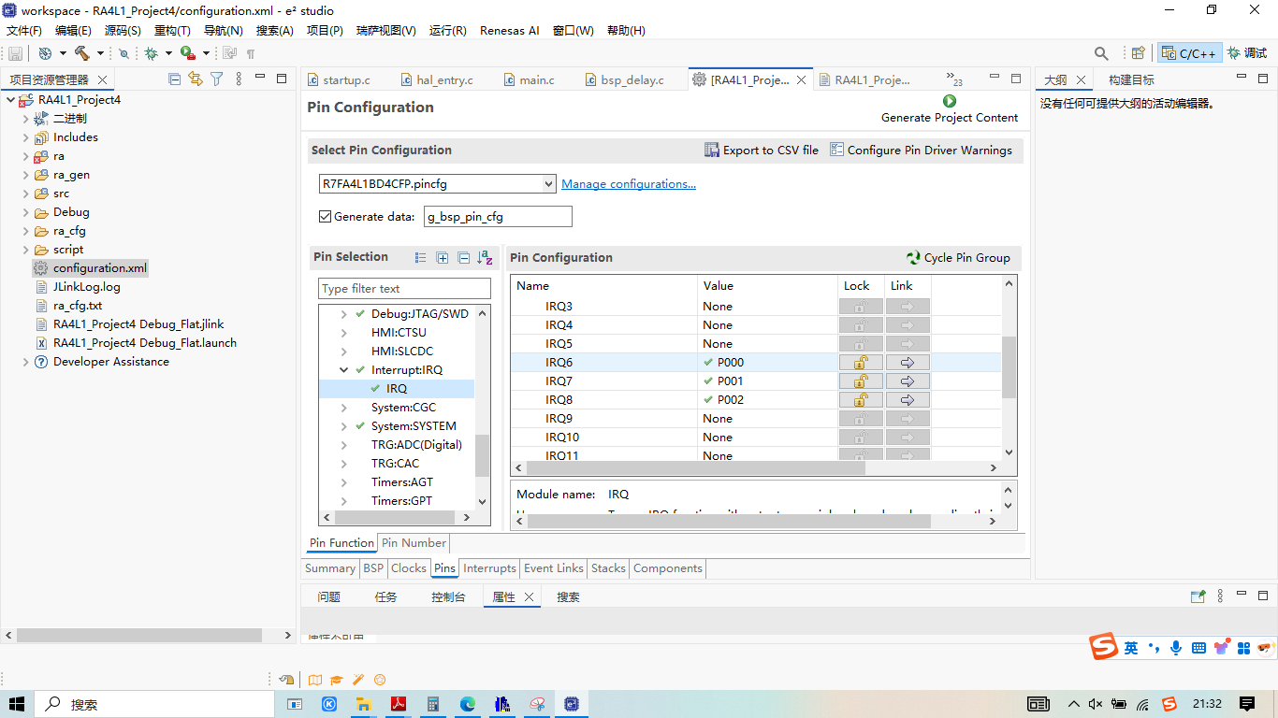This screenshot has height=718, width=1278.
Task: Open the Open Perspective icon
Action: tap(1138, 53)
